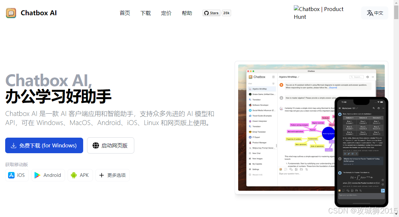Click the 28k star count

tap(226, 13)
